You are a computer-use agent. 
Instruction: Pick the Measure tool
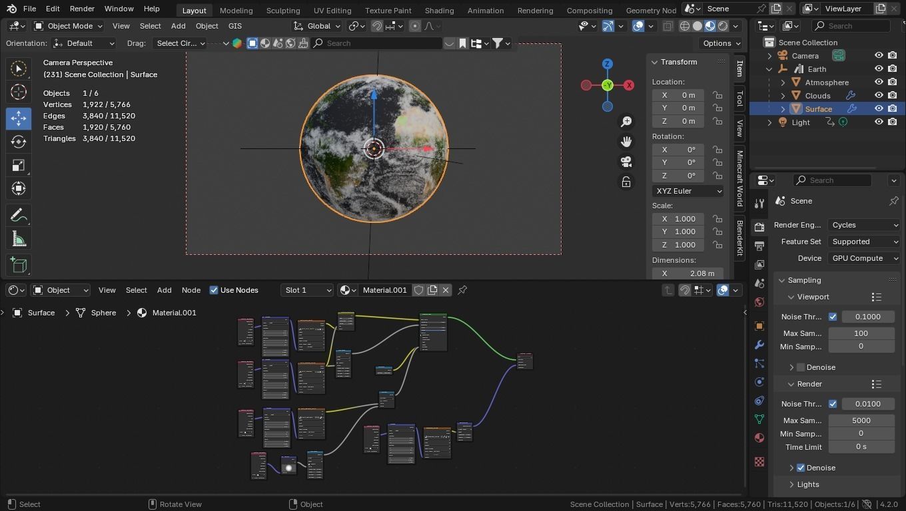[x=19, y=239]
